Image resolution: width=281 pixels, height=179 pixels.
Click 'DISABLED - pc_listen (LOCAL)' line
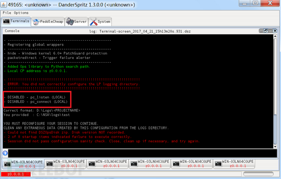click(35, 97)
